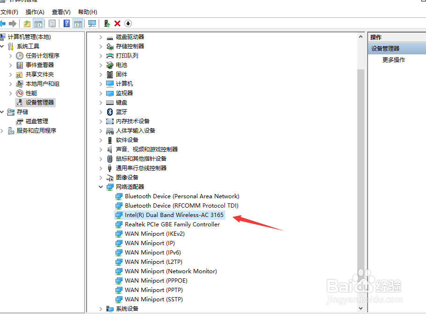
Task: Click the 键盘 keyboard icon
Action: (110, 103)
